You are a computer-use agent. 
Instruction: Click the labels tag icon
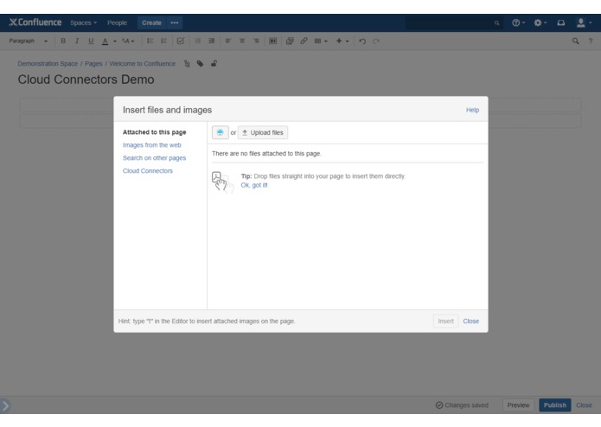pos(200,64)
